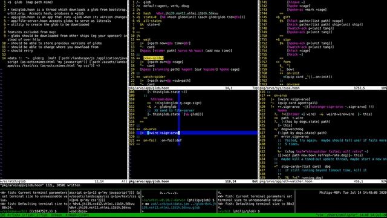The image size is (387, 218).
Task: Click 'dog=watchdog' on line 426
Action: [292, 129]
